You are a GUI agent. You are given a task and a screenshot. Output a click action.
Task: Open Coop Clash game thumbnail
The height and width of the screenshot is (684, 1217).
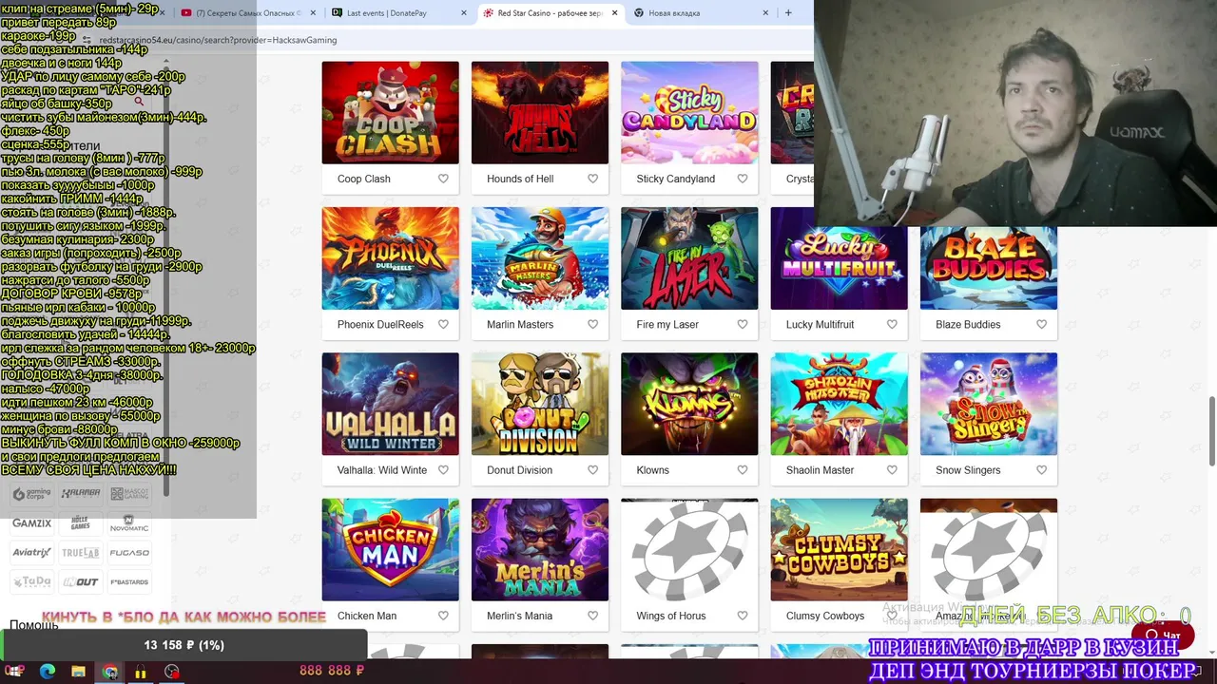(390, 112)
